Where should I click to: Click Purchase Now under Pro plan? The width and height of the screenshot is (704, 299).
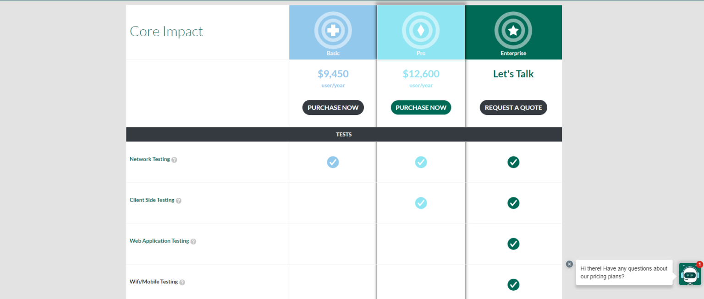(x=421, y=108)
